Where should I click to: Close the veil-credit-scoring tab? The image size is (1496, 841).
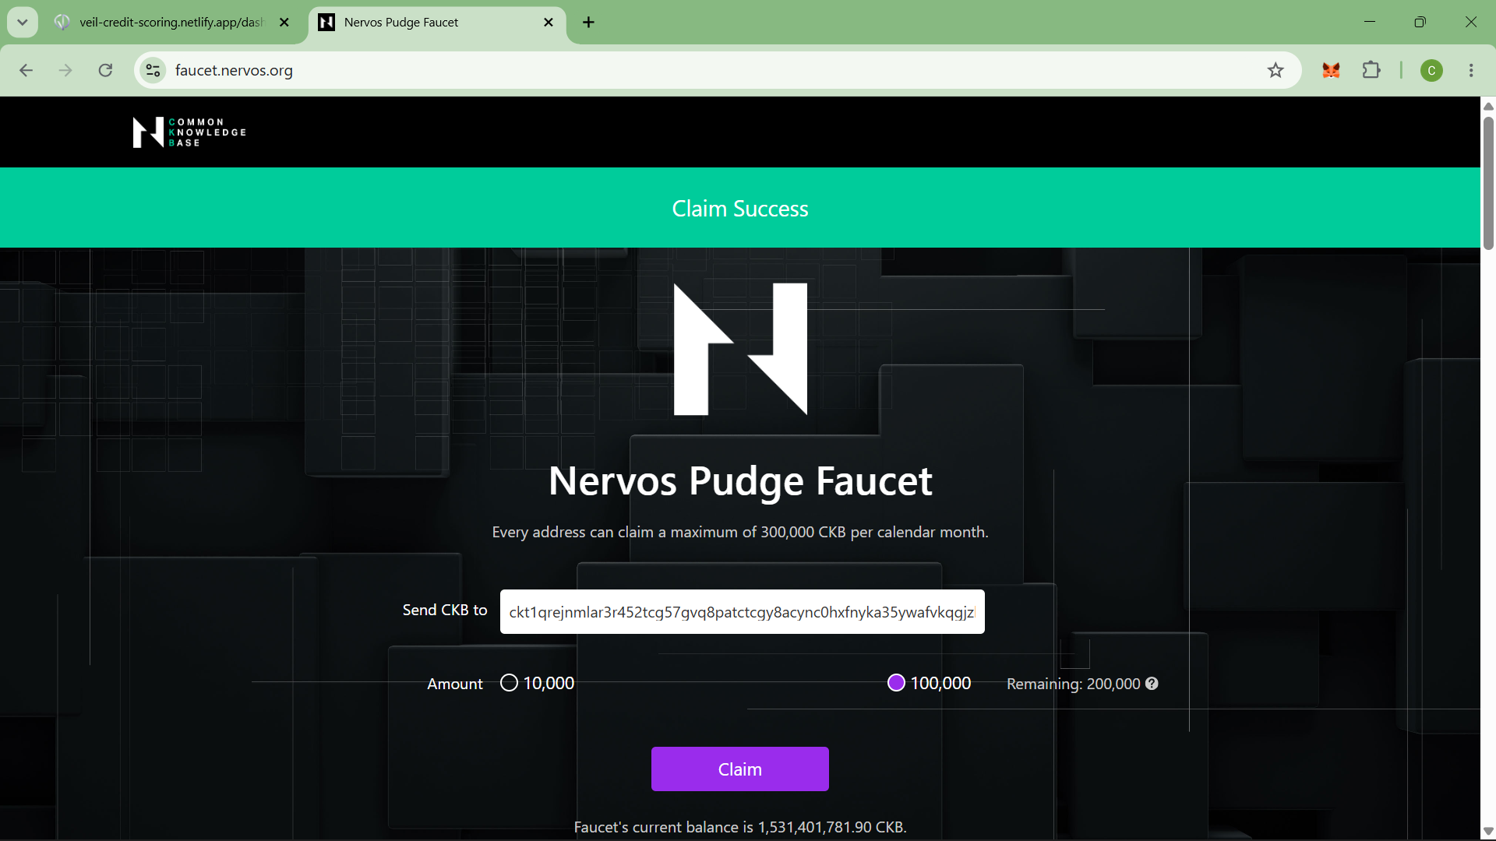click(x=284, y=23)
